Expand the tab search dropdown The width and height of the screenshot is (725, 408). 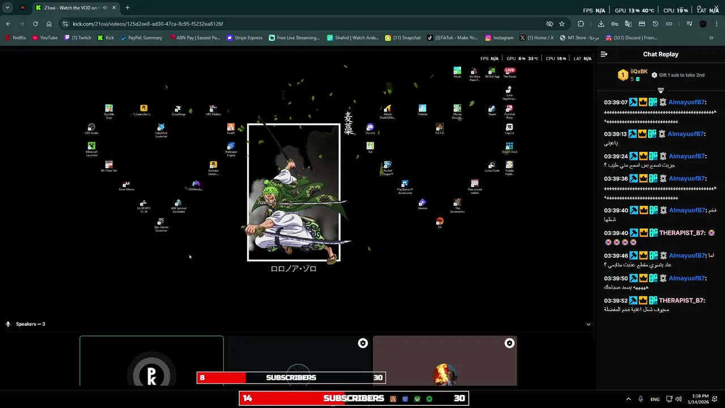7,8
